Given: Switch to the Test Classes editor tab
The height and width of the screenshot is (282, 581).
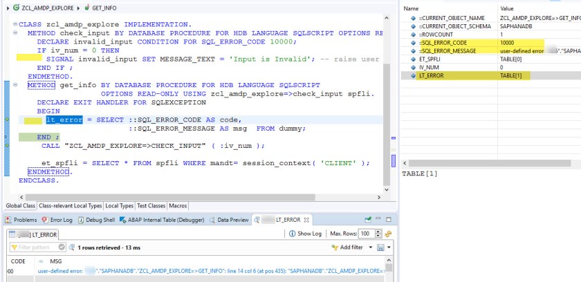Looking at the screenshot, I should pyautogui.click(x=151, y=206).
